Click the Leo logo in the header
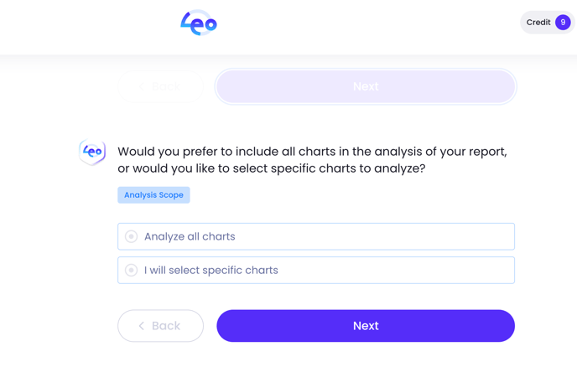The width and height of the screenshot is (577, 367). click(x=199, y=23)
